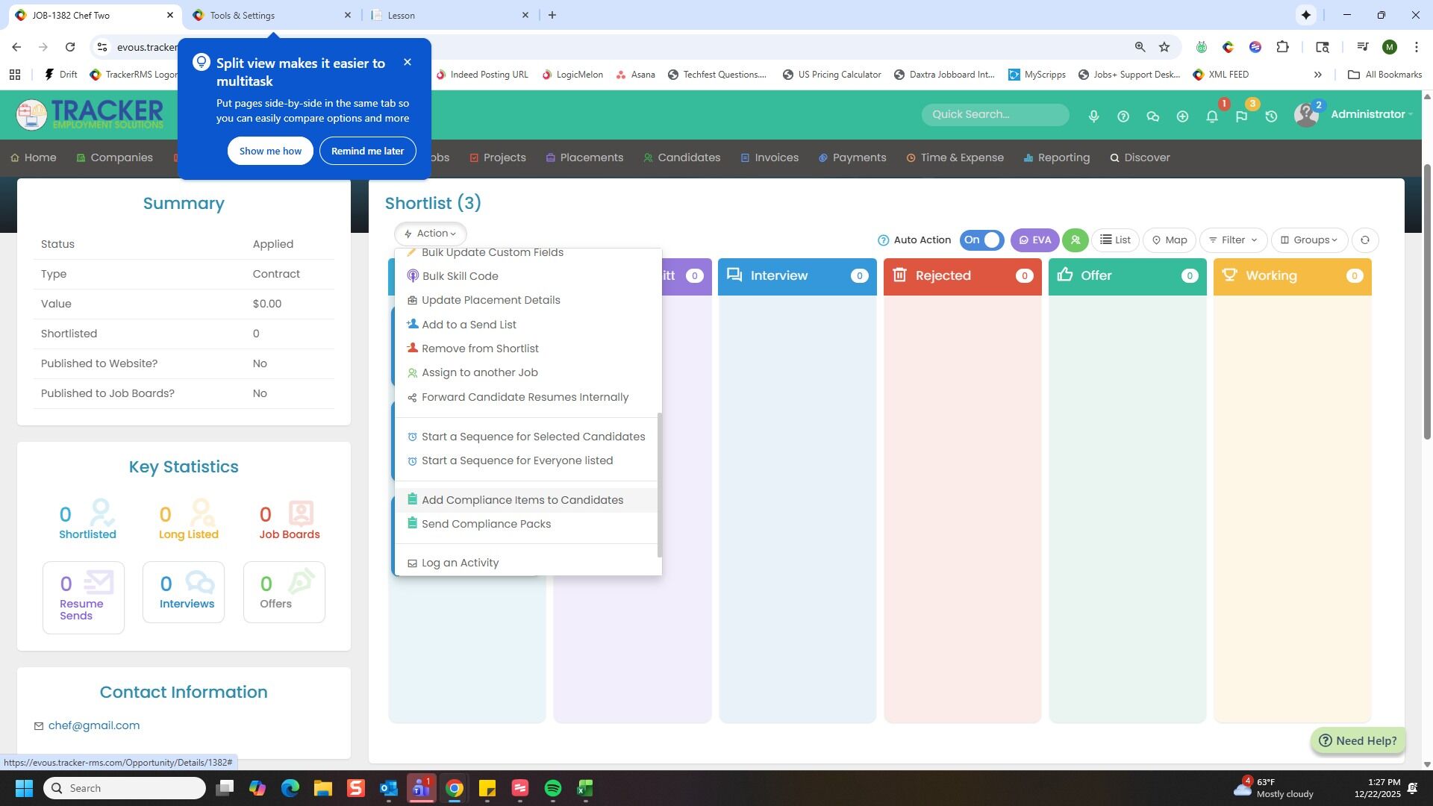1433x806 pixels.
Task: Expand the Filter dropdown
Action: (x=1232, y=240)
